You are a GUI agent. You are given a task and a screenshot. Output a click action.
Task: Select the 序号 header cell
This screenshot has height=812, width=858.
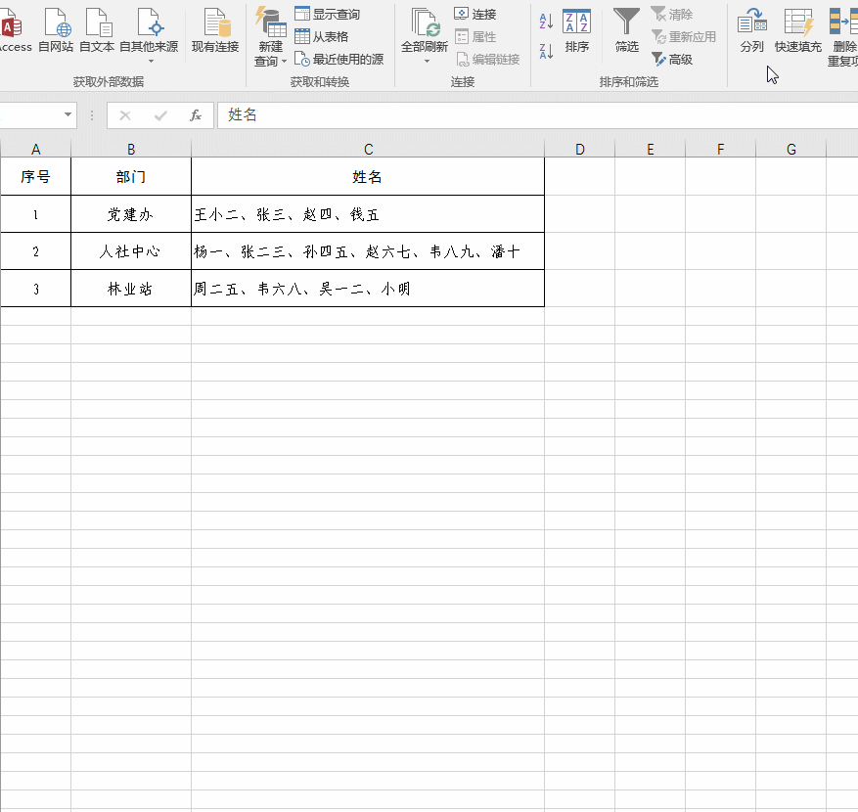tap(35, 176)
